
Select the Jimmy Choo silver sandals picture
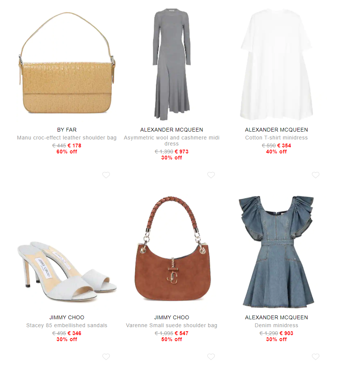[67, 271]
